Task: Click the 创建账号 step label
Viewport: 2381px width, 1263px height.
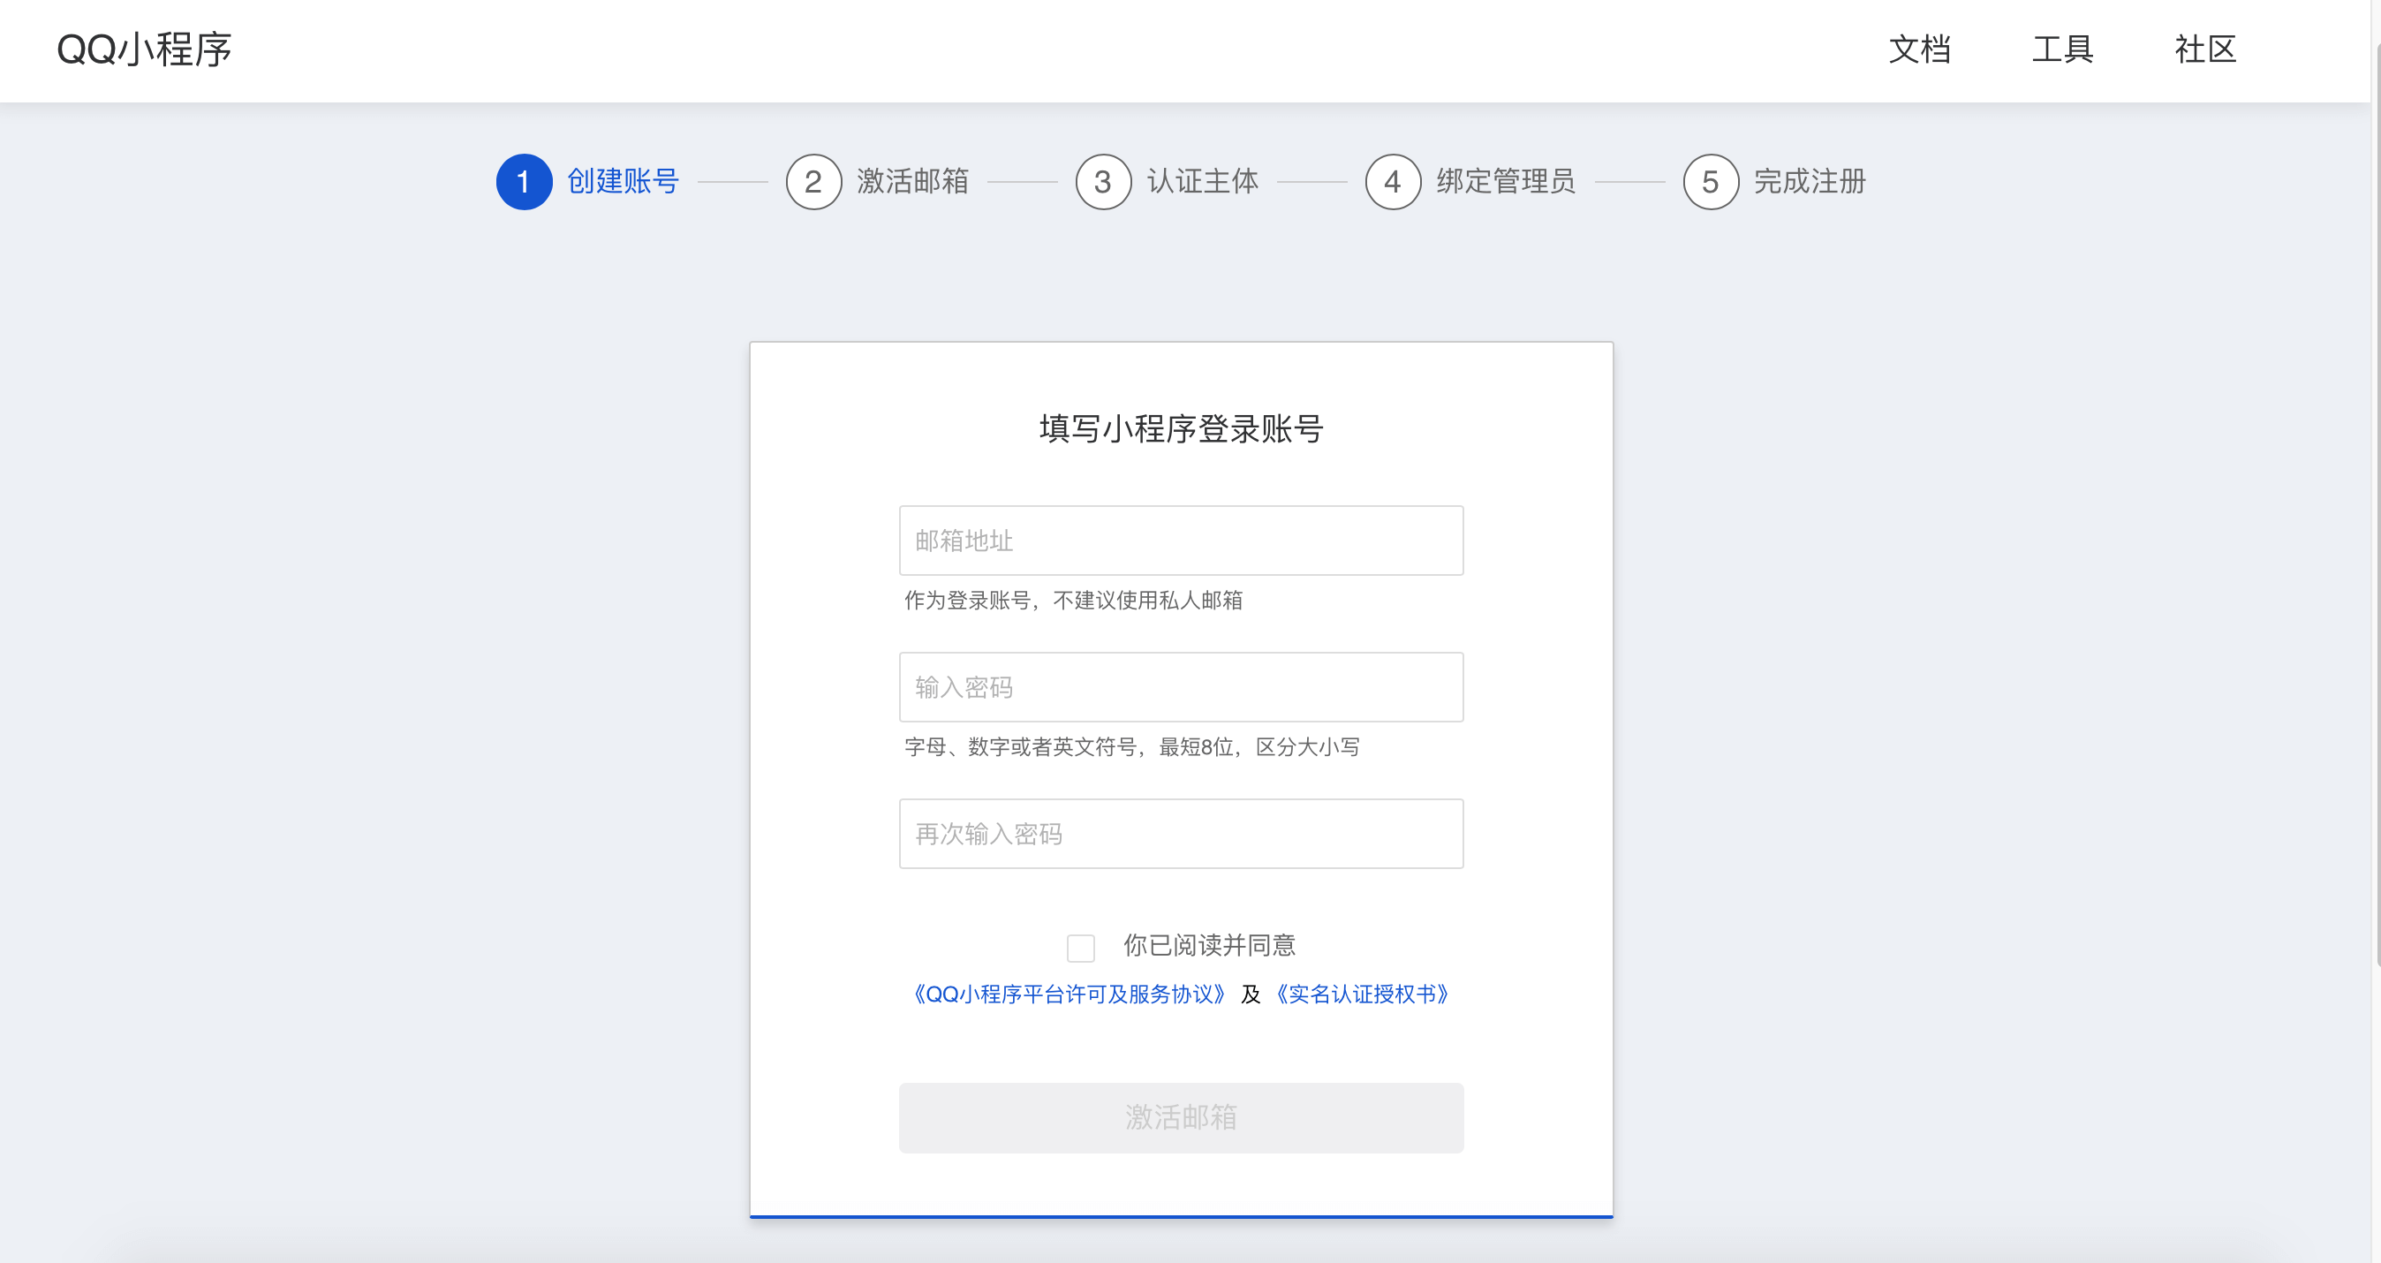Action: tap(623, 181)
